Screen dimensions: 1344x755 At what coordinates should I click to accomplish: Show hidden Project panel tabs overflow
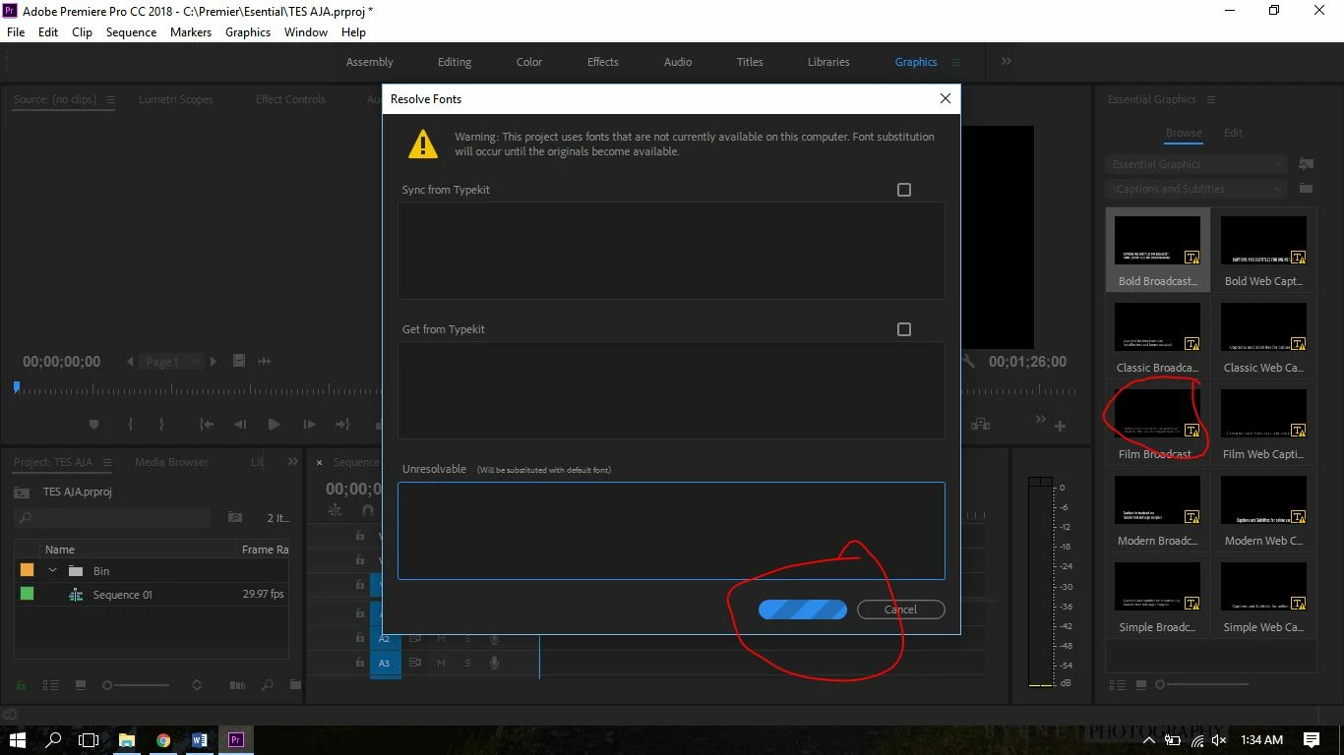[293, 462]
